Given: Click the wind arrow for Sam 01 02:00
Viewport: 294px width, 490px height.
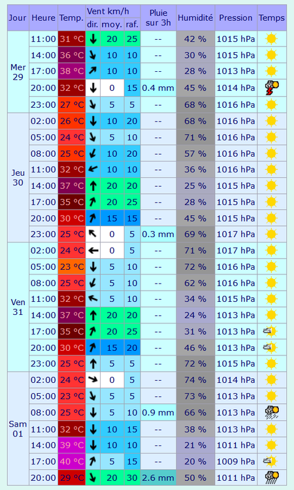Looking at the screenshot, I should tap(93, 380).
